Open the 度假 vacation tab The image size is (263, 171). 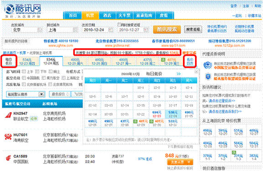tap(164, 16)
